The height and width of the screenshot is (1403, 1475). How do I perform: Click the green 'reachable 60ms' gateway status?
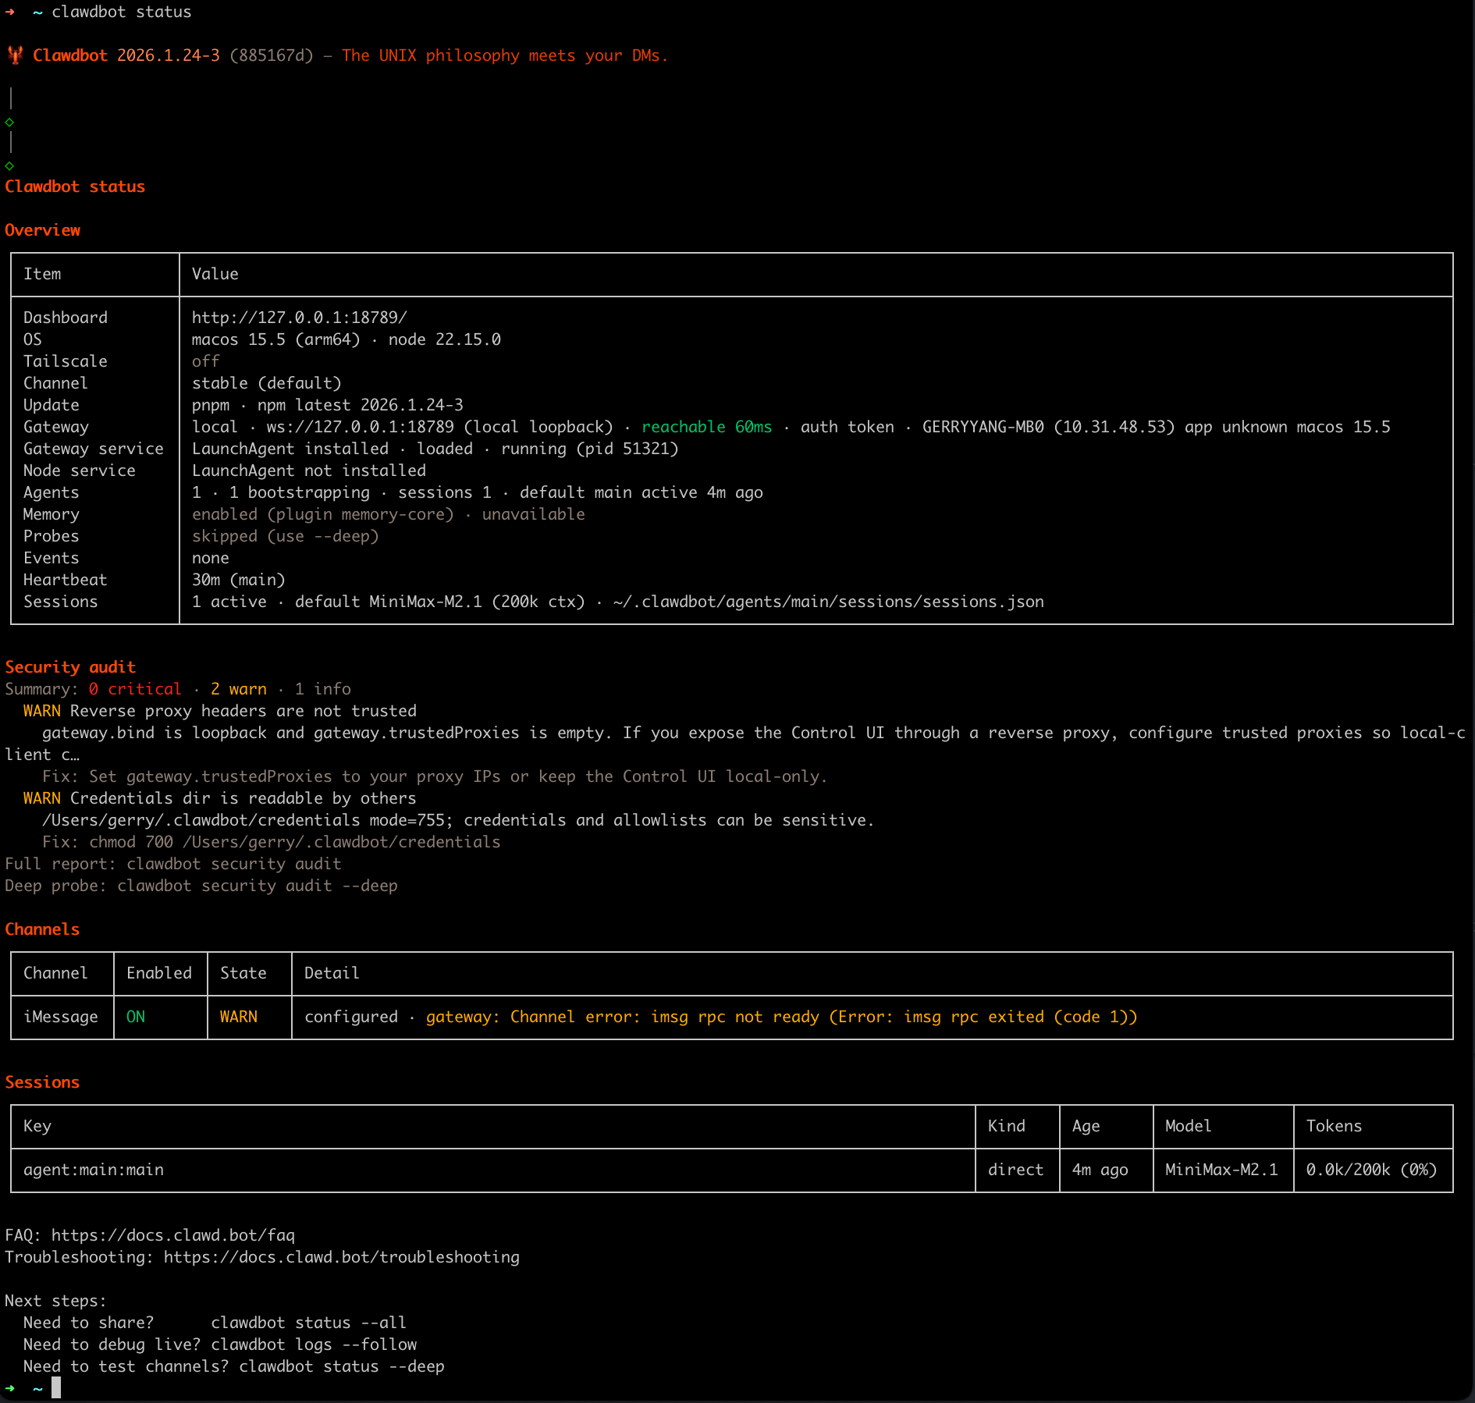click(706, 427)
